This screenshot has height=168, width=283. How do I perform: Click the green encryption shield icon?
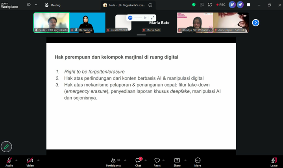click(x=194, y=5)
